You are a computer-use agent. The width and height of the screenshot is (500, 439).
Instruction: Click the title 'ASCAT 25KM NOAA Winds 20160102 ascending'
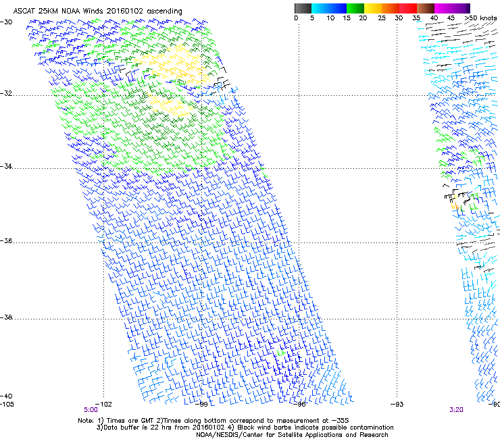tap(97, 11)
